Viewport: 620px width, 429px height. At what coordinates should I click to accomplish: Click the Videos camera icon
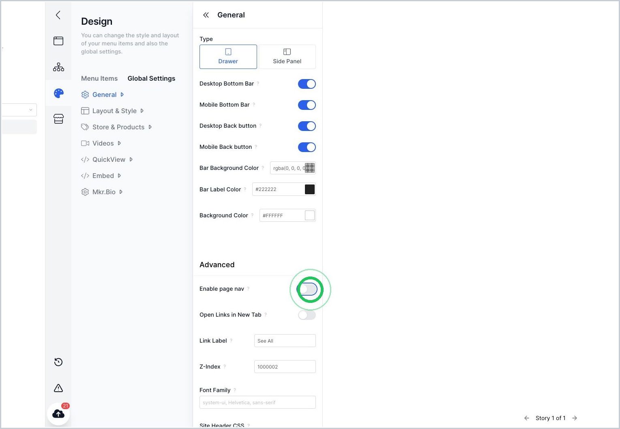(x=85, y=143)
